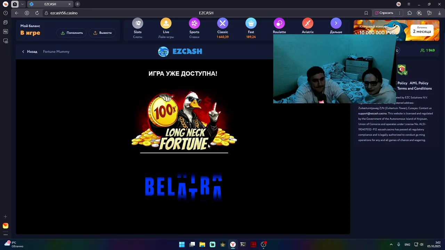The image size is (445, 250).
Task: Bookmark this page
Action: pos(366,13)
